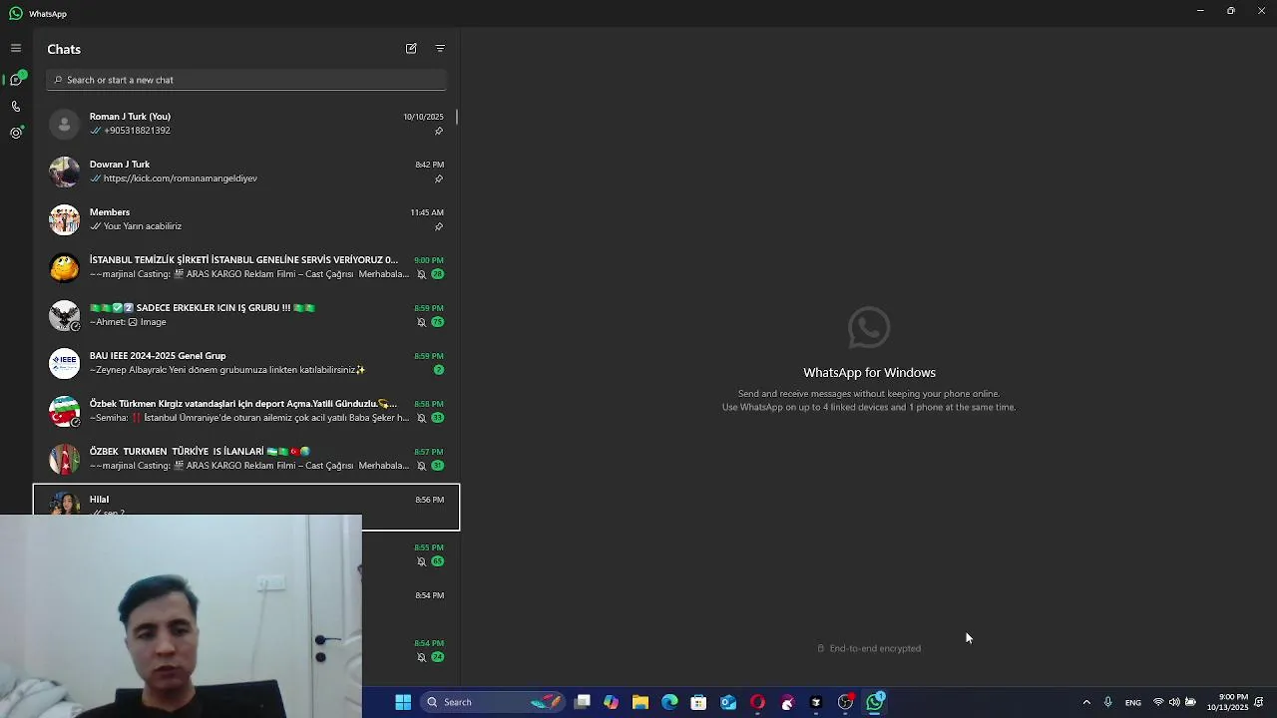Click the WhatsApp taskbar icon
Screen dimensions: 1277x718
pyautogui.click(x=875, y=702)
